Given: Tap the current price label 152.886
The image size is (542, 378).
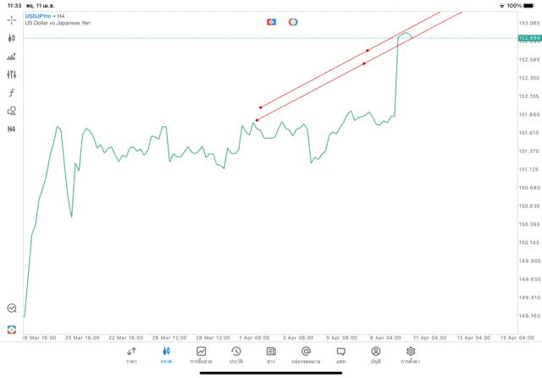Looking at the screenshot, I should (529, 38).
